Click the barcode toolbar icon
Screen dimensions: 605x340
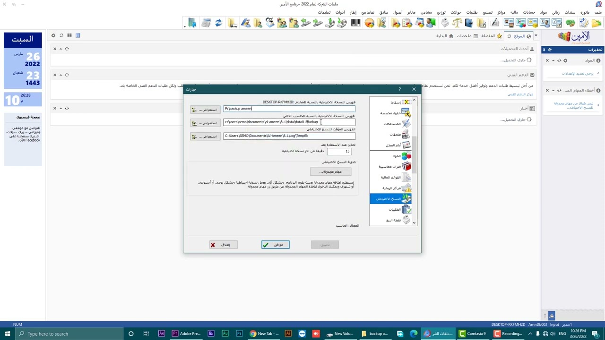356,23
